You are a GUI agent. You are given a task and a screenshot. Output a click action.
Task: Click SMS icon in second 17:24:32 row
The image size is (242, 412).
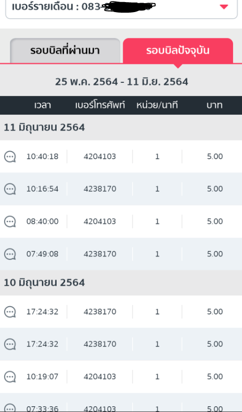pyautogui.click(x=10, y=344)
